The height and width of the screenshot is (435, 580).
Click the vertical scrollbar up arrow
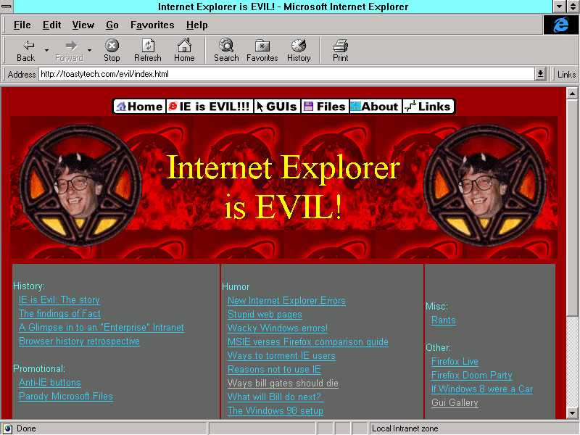click(x=572, y=94)
